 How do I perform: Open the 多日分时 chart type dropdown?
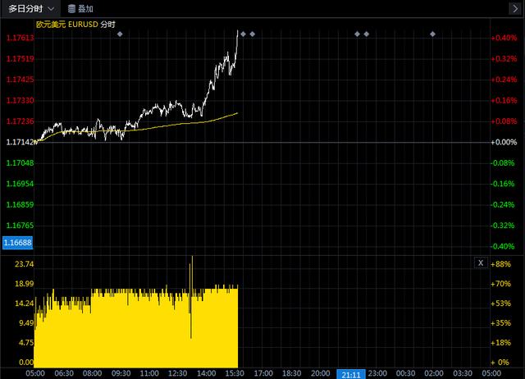coord(30,8)
